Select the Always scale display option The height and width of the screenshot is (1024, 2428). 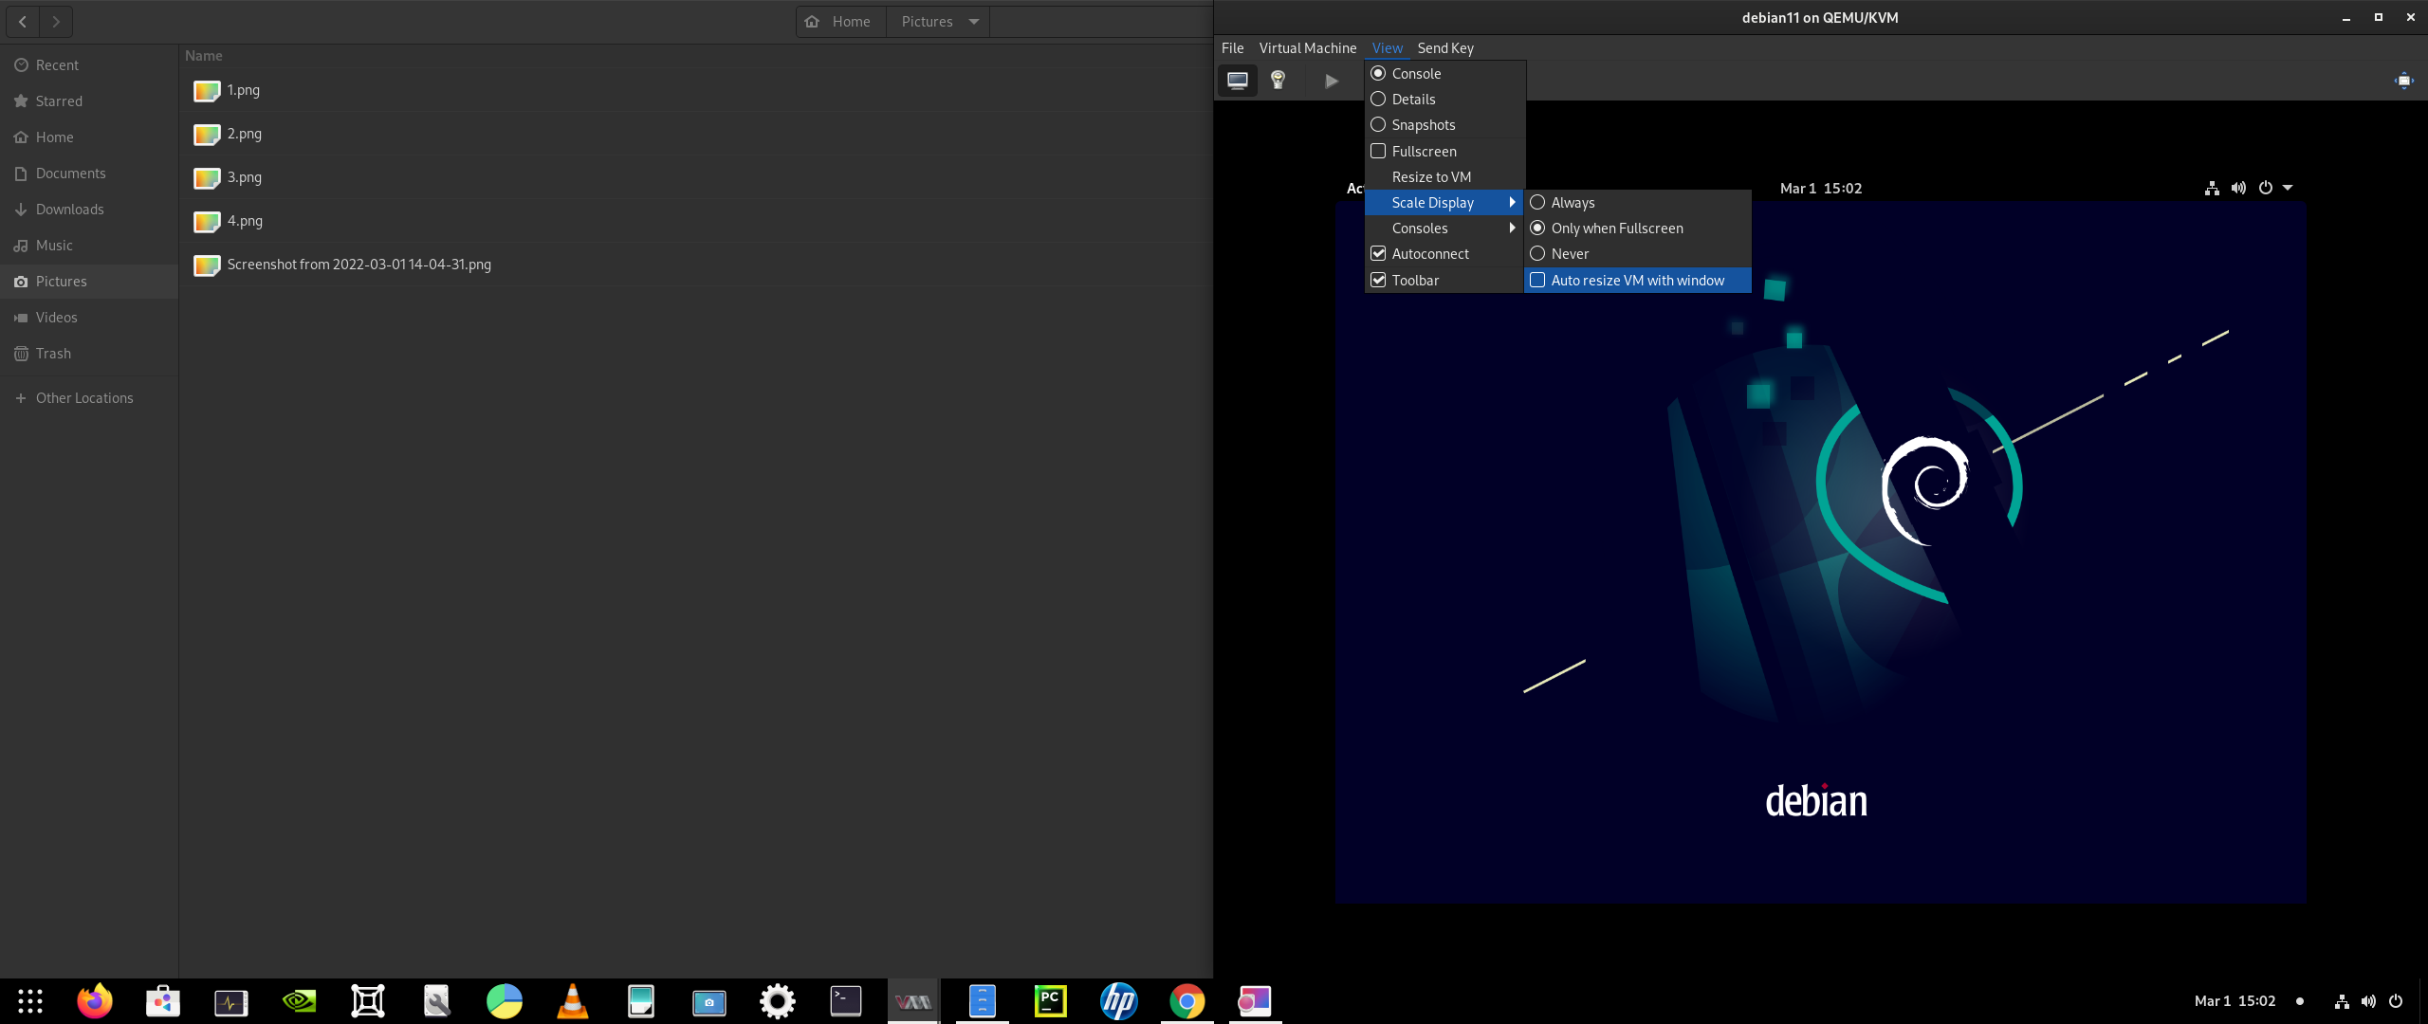coord(1573,203)
